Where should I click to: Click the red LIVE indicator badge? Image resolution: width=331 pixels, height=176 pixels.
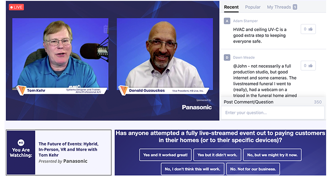click(16, 7)
